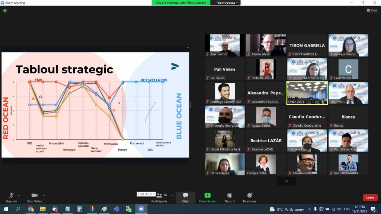
Task: Select the ONEF 2021 video tile
Action: click(307, 93)
